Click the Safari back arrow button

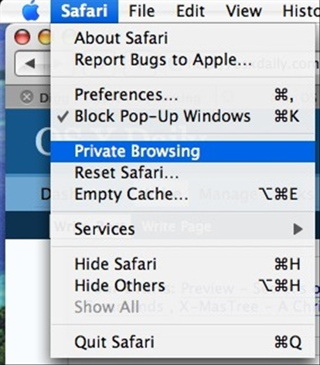pyautogui.click(x=30, y=64)
